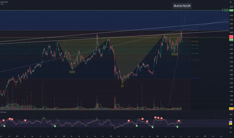Click the 2021 label on time axis
The height and width of the screenshot is (138, 234).
click(17, 136)
